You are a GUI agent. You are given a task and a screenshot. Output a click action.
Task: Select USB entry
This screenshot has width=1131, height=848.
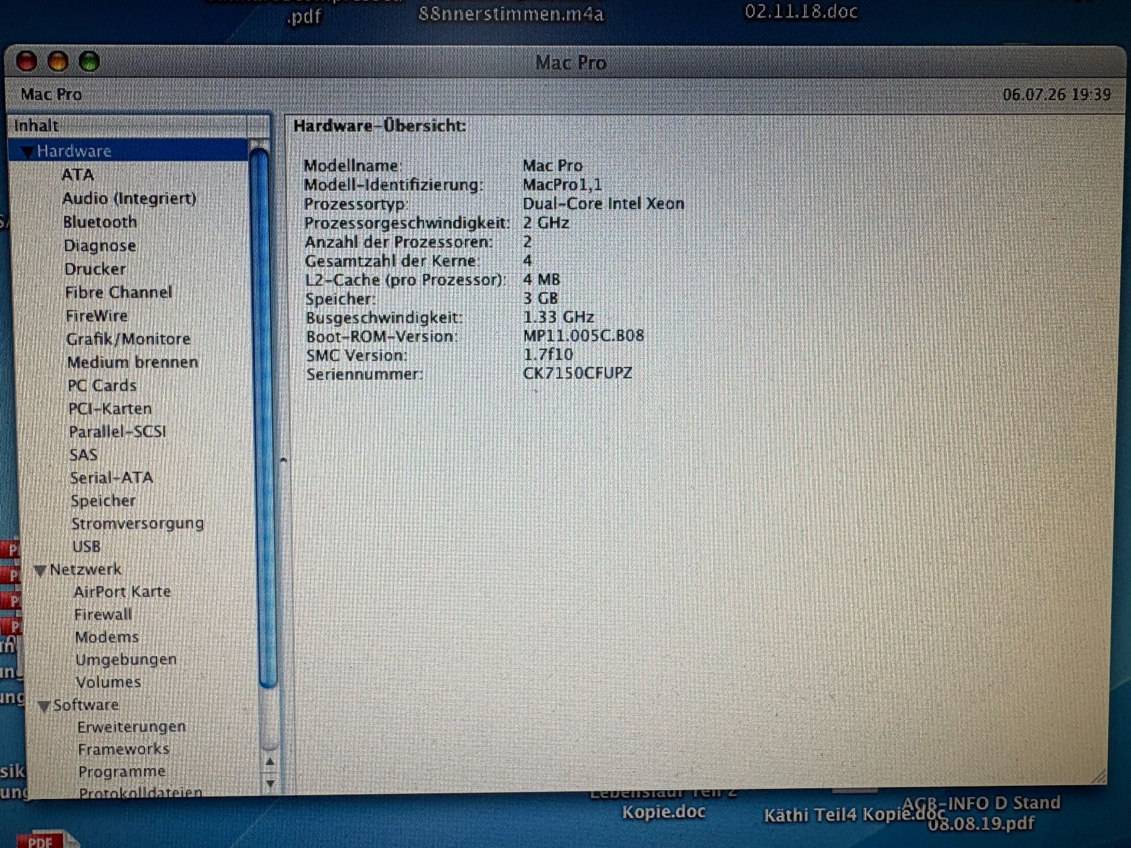tap(87, 546)
